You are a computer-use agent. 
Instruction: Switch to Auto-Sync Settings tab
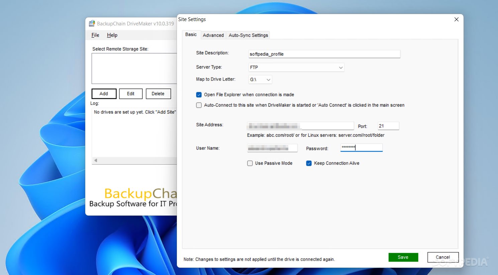click(x=248, y=35)
